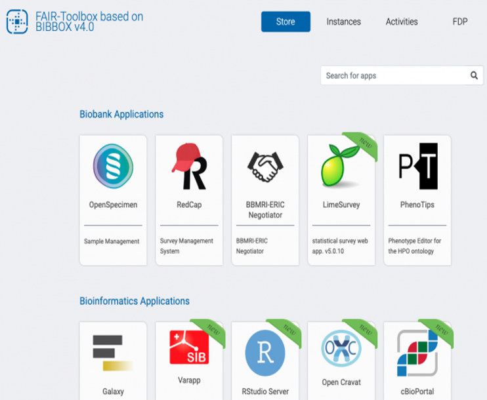Open the Instances tab

343,22
